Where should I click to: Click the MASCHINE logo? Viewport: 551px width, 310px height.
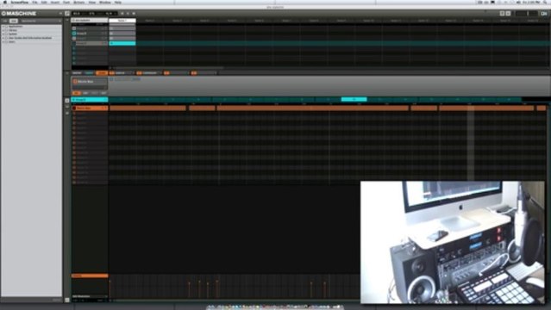[x=19, y=13]
